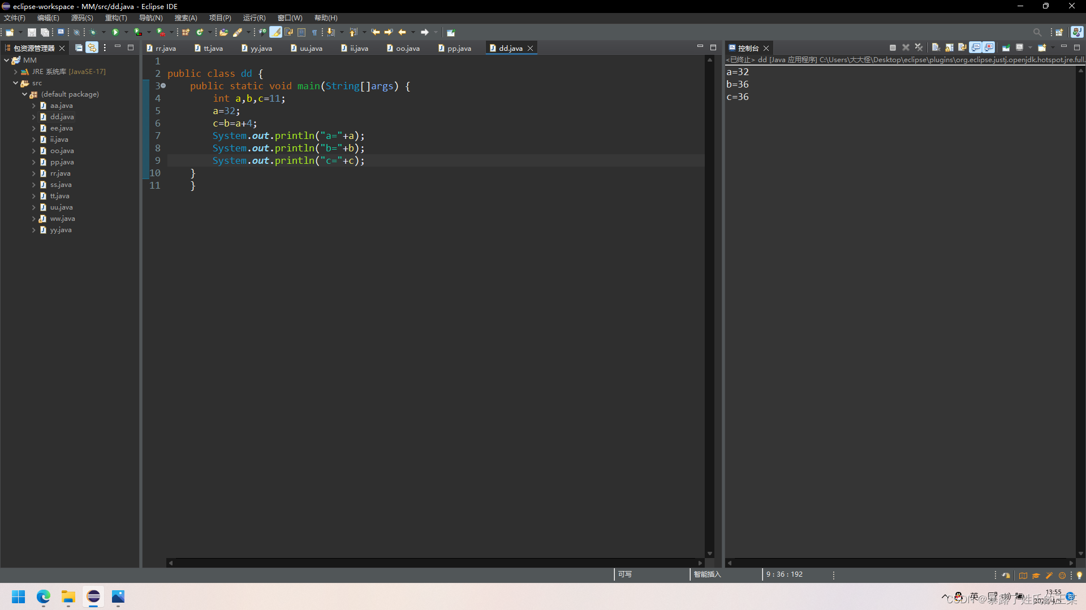Select ee.java in the Package Explorer
Screen dimensions: 1086x610
pos(61,128)
